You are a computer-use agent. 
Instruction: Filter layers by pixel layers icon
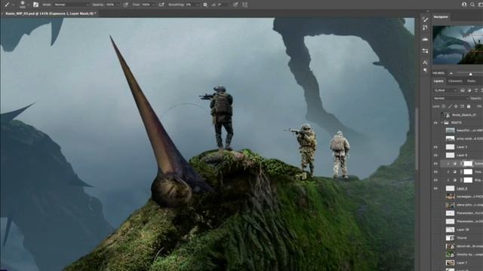click(x=463, y=90)
